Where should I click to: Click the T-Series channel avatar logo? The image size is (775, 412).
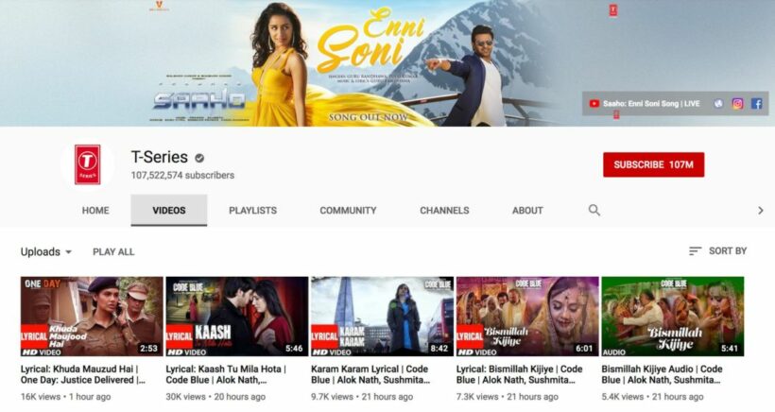coord(88,164)
